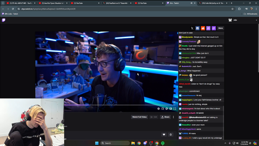Share the clip via the Facebook icon

click(197, 28)
